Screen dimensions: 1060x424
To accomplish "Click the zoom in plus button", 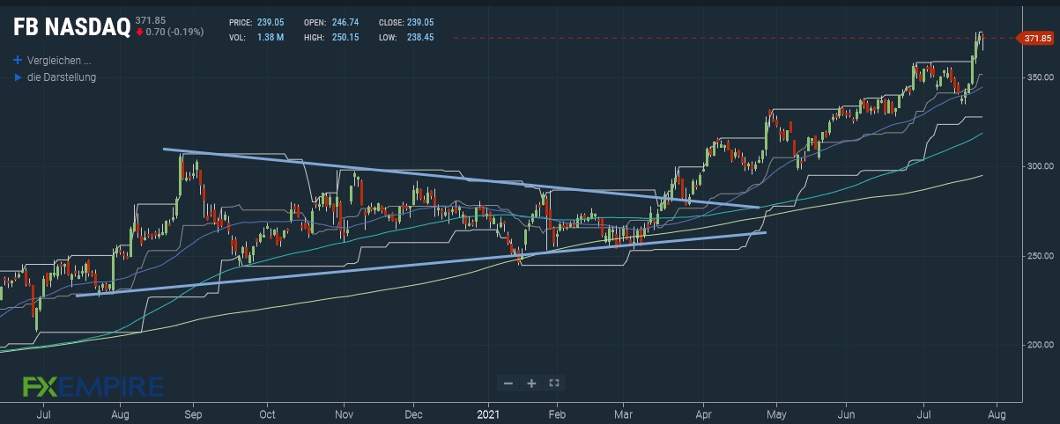I will click(531, 383).
